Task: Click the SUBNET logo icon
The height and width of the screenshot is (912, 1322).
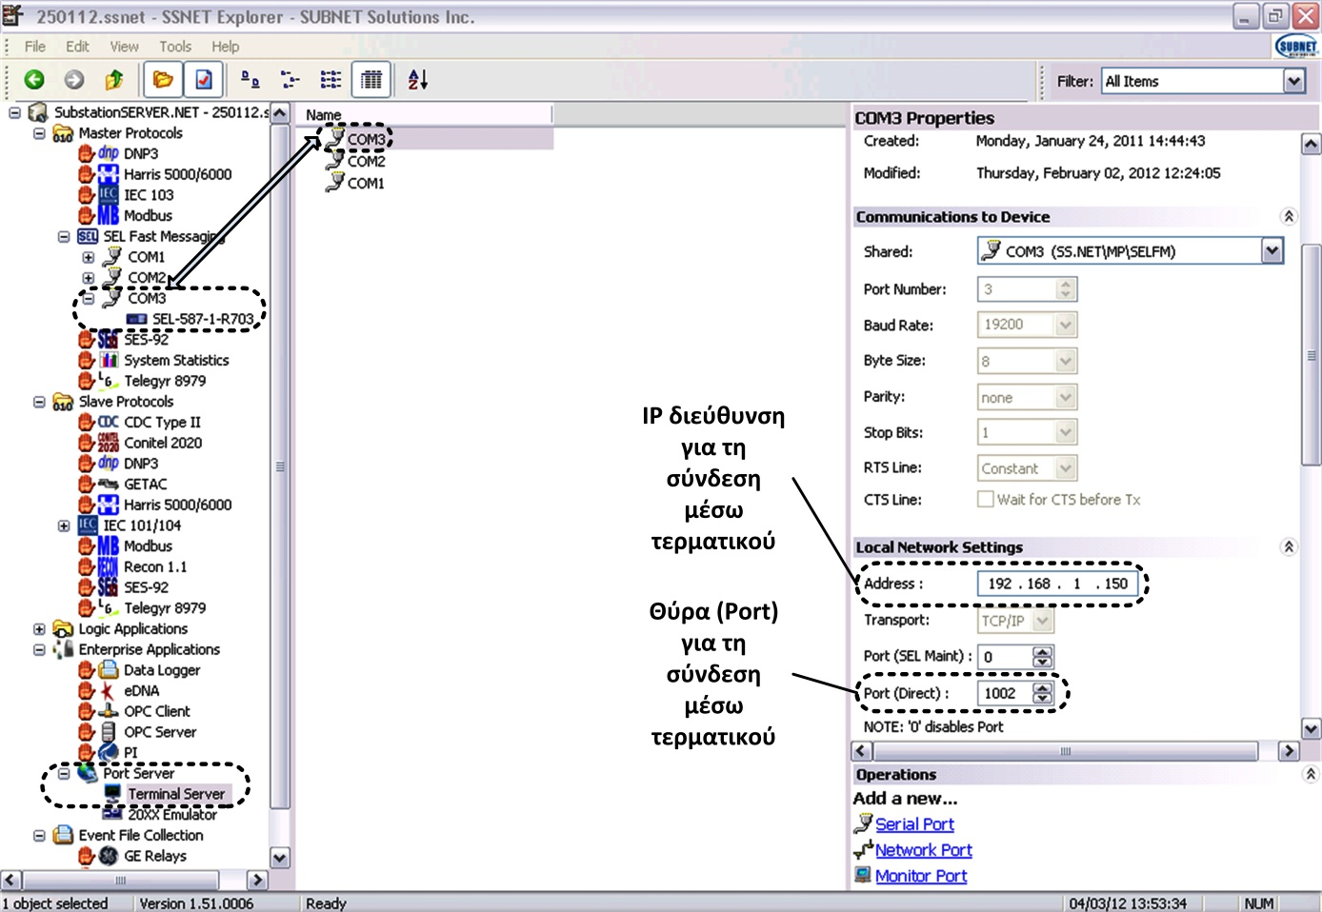Action: tap(1296, 46)
